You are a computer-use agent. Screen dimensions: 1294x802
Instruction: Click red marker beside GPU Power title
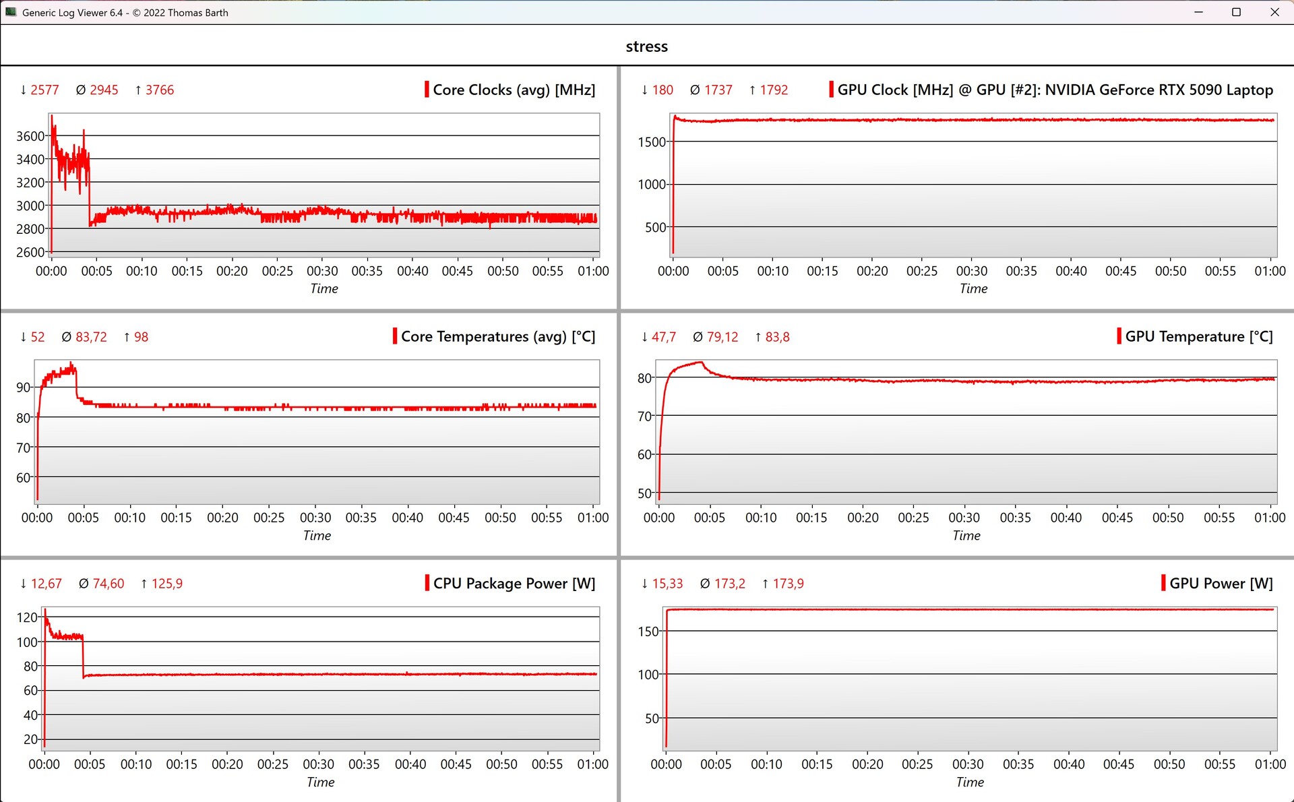[1163, 583]
